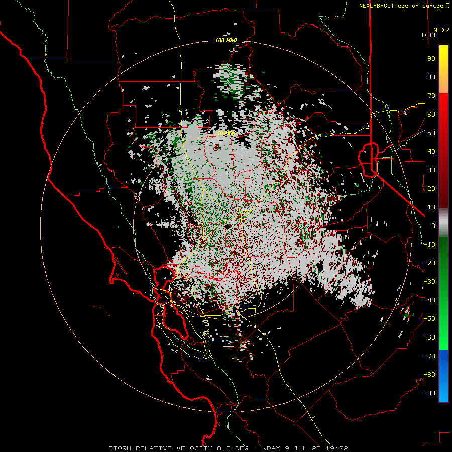
Task: Select the -70 value on velocity legend
Action: click(x=429, y=356)
